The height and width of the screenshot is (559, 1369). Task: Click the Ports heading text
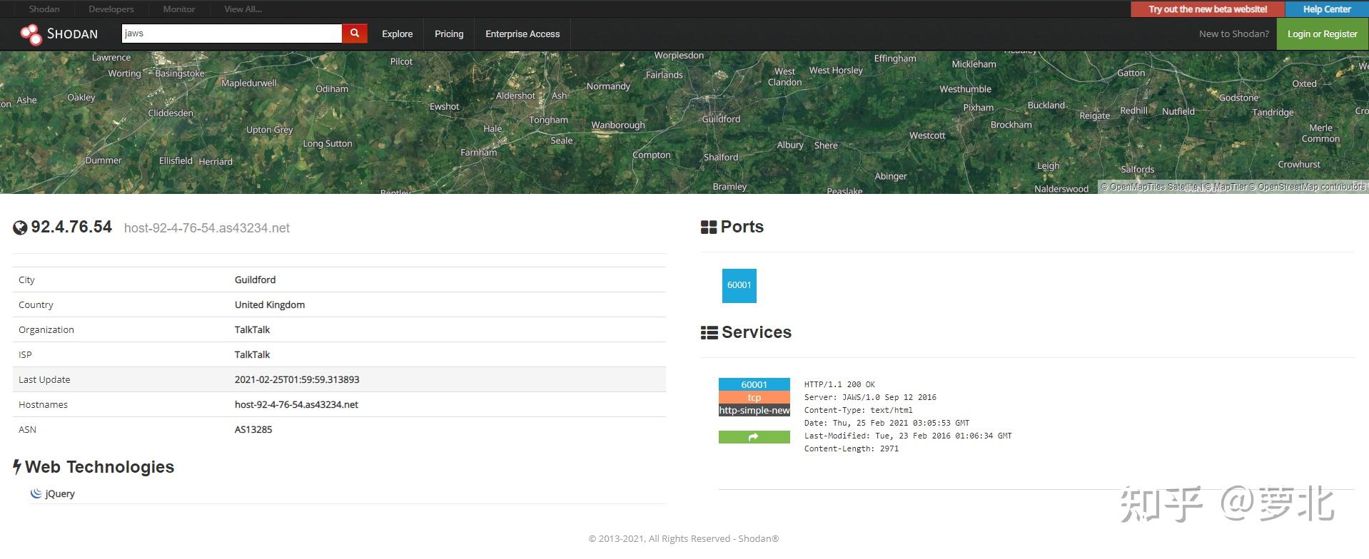pos(742,227)
